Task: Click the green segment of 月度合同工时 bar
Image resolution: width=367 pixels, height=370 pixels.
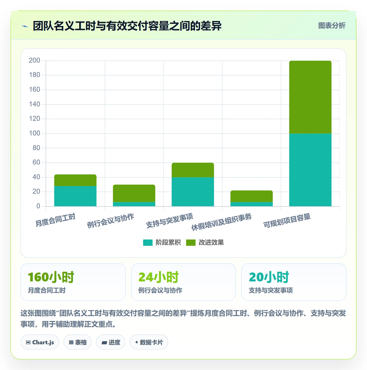Action: (75, 180)
